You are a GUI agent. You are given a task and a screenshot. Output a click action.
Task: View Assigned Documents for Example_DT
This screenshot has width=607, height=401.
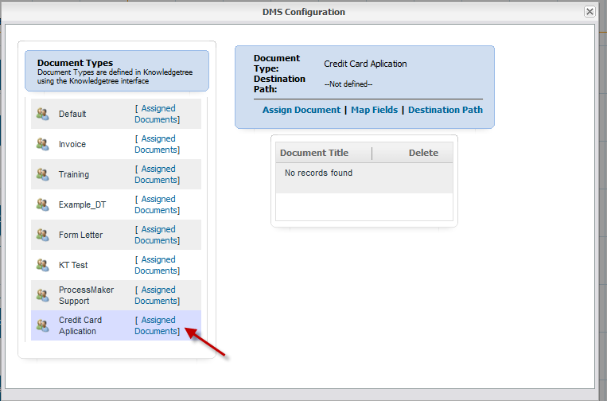[x=158, y=204]
